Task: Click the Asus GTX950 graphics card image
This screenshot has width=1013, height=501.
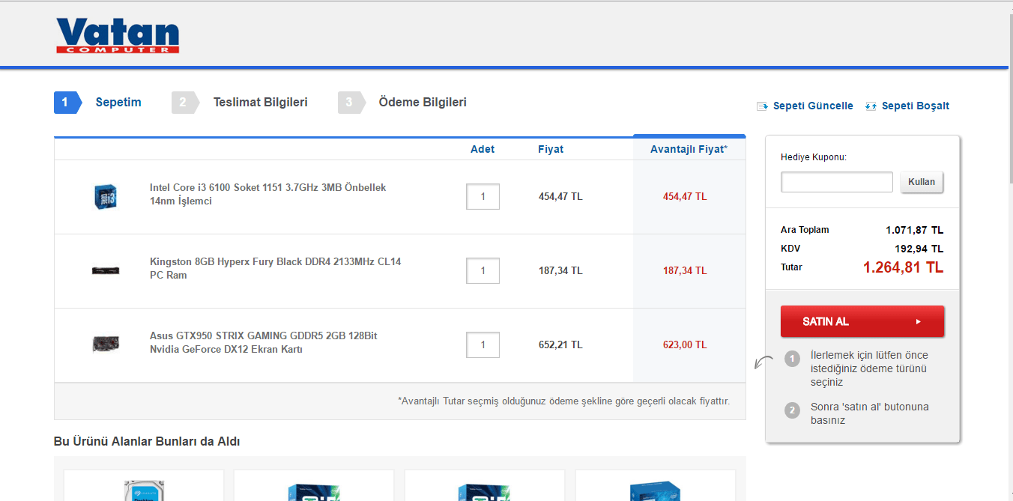Action: point(104,344)
